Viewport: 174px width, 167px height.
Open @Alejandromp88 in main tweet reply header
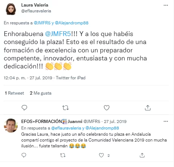click(x=72, y=23)
